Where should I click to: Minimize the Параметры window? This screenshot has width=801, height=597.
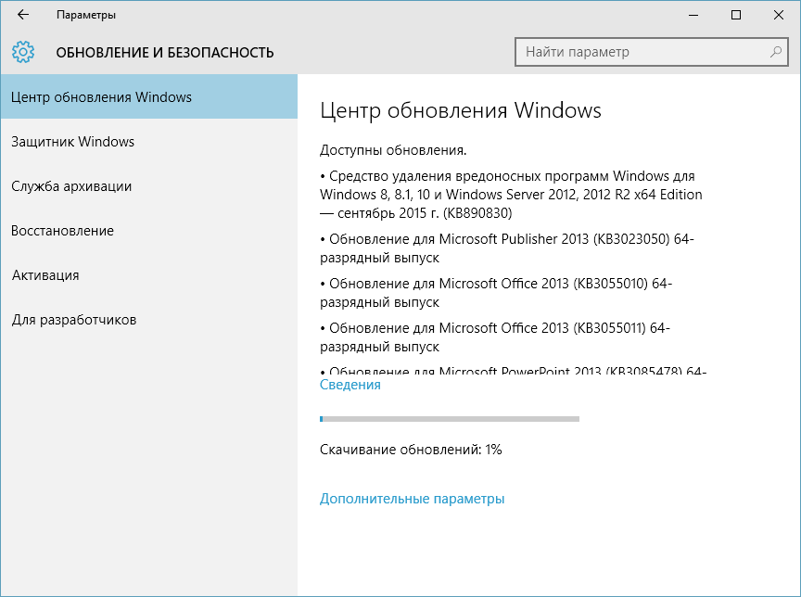(x=693, y=15)
